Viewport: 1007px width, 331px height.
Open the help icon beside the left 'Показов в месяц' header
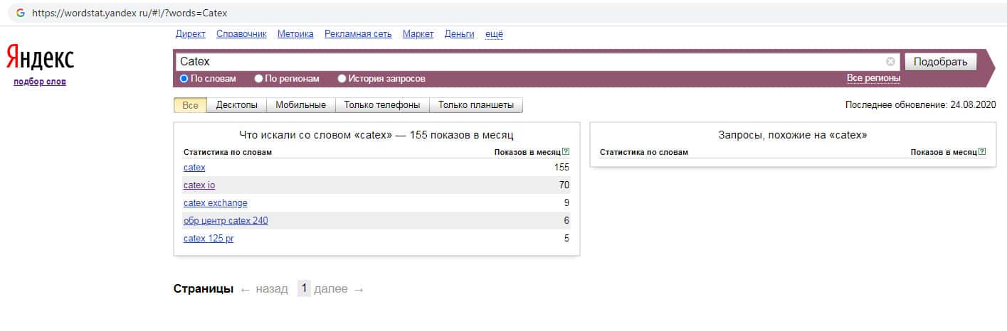tap(566, 152)
